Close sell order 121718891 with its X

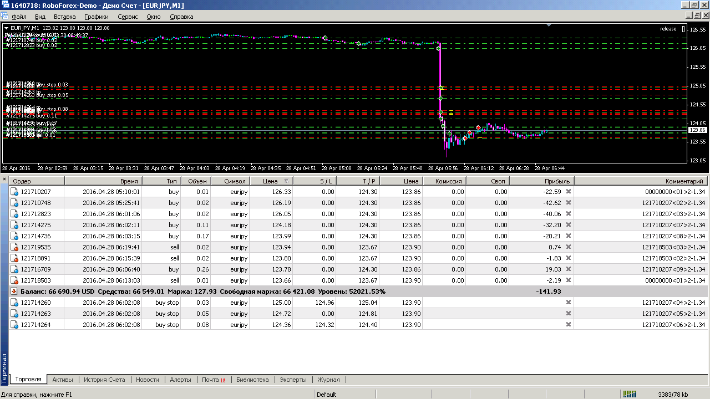(569, 258)
